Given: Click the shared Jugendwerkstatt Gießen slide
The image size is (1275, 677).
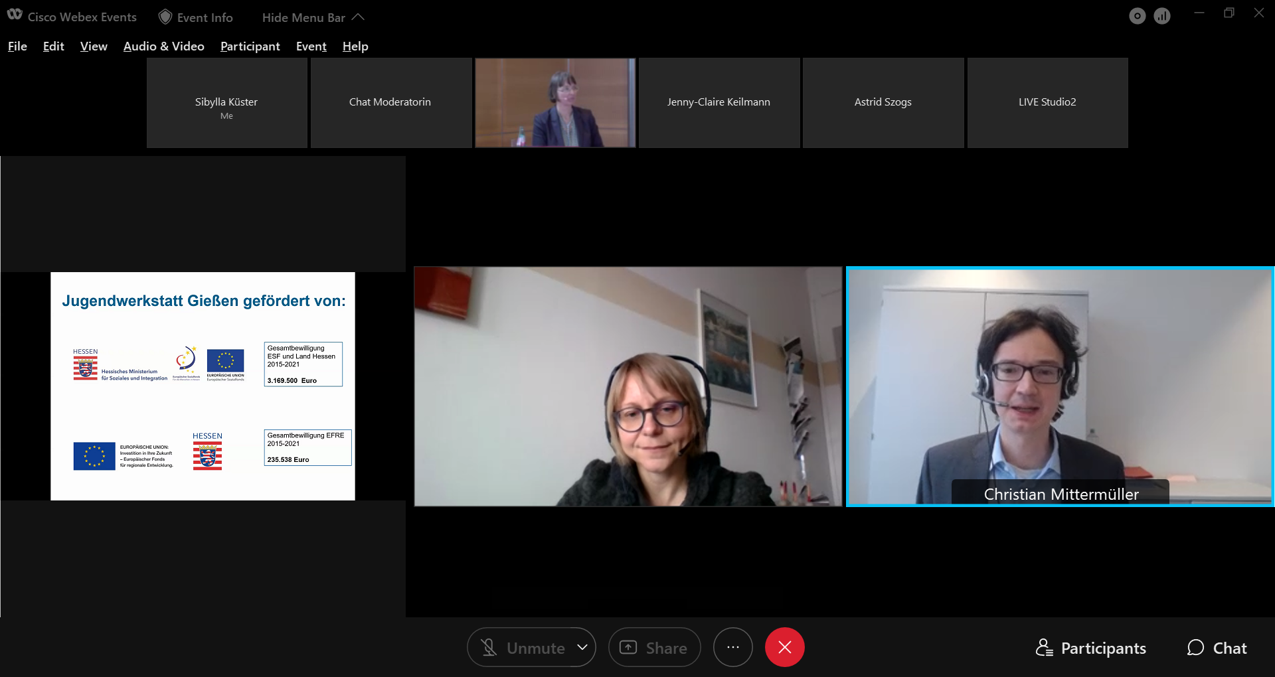Looking at the screenshot, I should pyautogui.click(x=203, y=386).
